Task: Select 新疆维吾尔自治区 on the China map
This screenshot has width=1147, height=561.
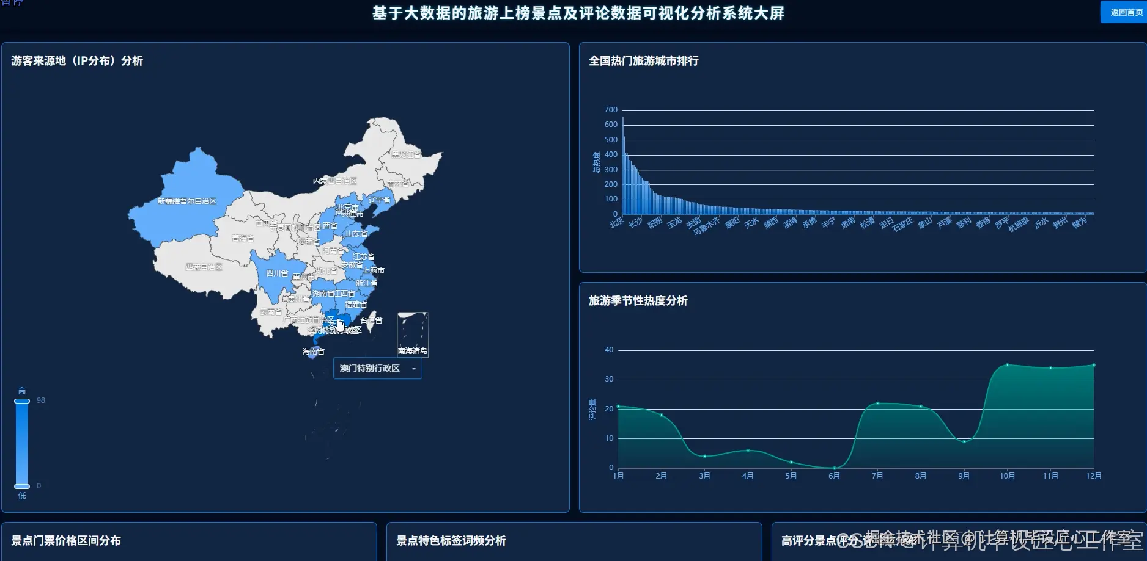Action: pos(187,201)
